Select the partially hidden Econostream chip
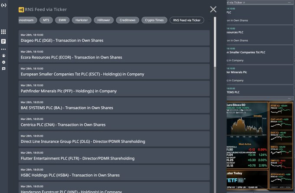 28,20
